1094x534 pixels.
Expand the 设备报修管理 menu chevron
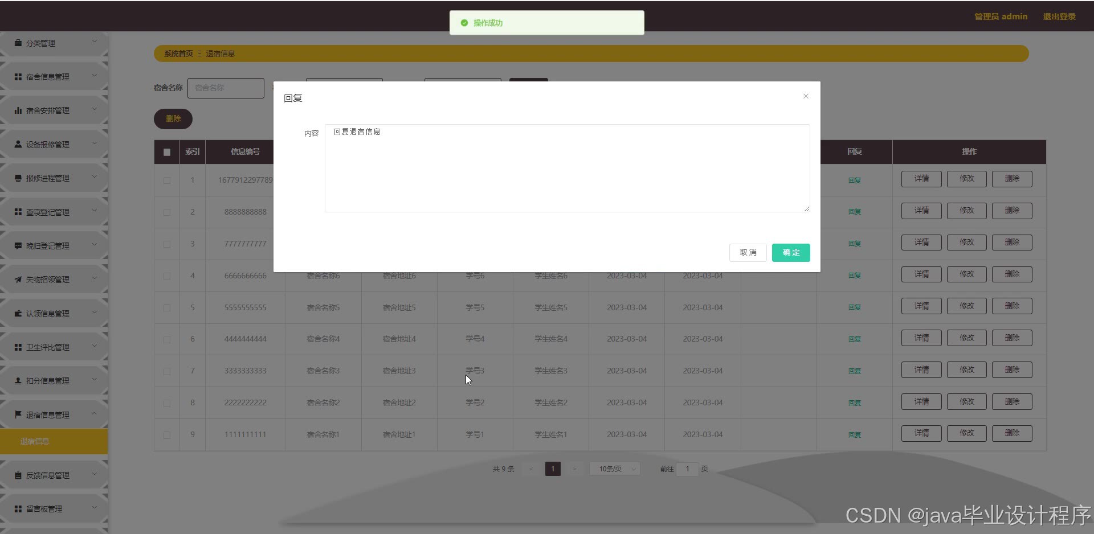pos(95,143)
